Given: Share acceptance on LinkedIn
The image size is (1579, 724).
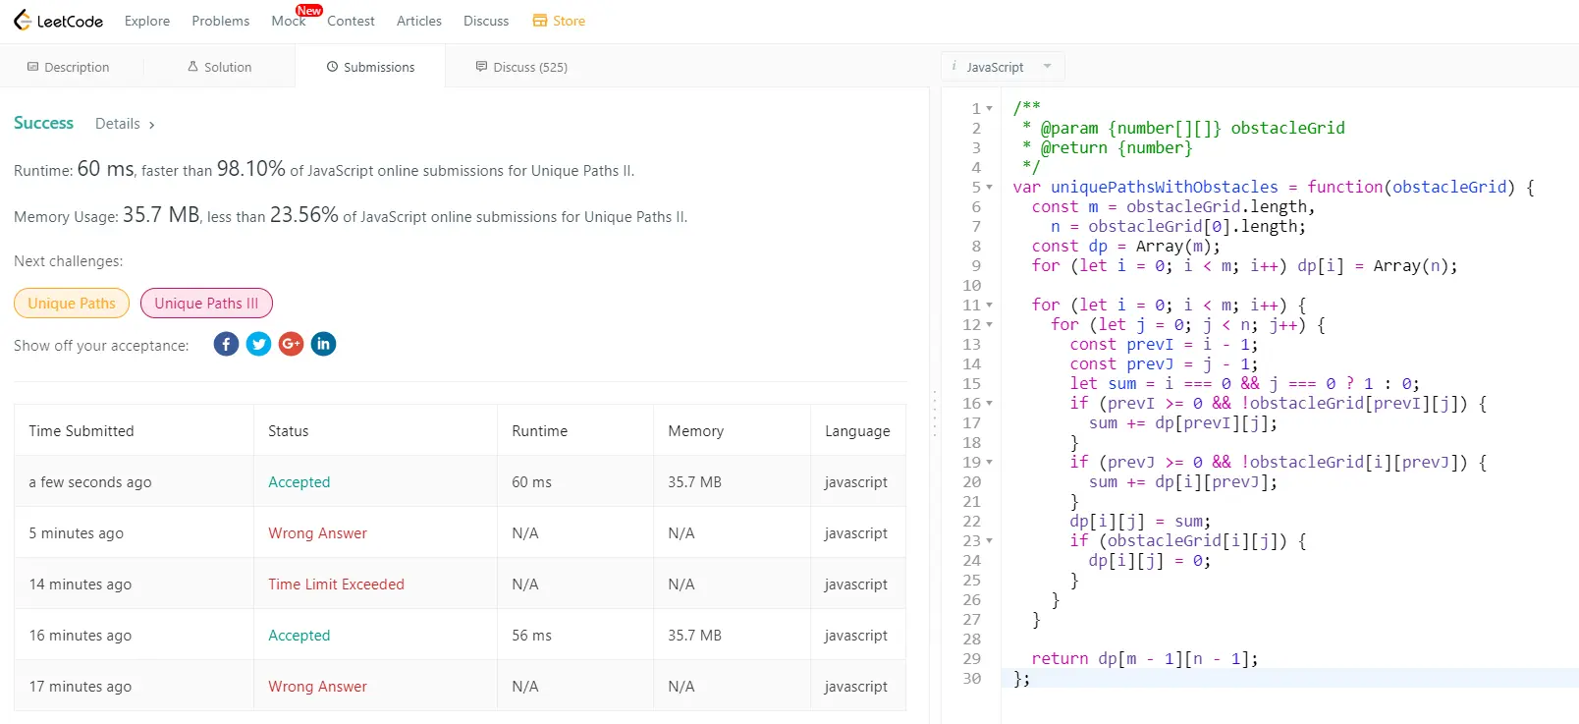Looking at the screenshot, I should (x=323, y=344).
